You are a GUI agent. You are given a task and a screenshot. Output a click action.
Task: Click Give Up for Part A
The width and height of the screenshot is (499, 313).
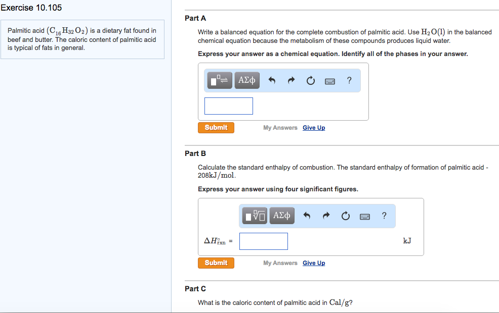coord(314,127)
